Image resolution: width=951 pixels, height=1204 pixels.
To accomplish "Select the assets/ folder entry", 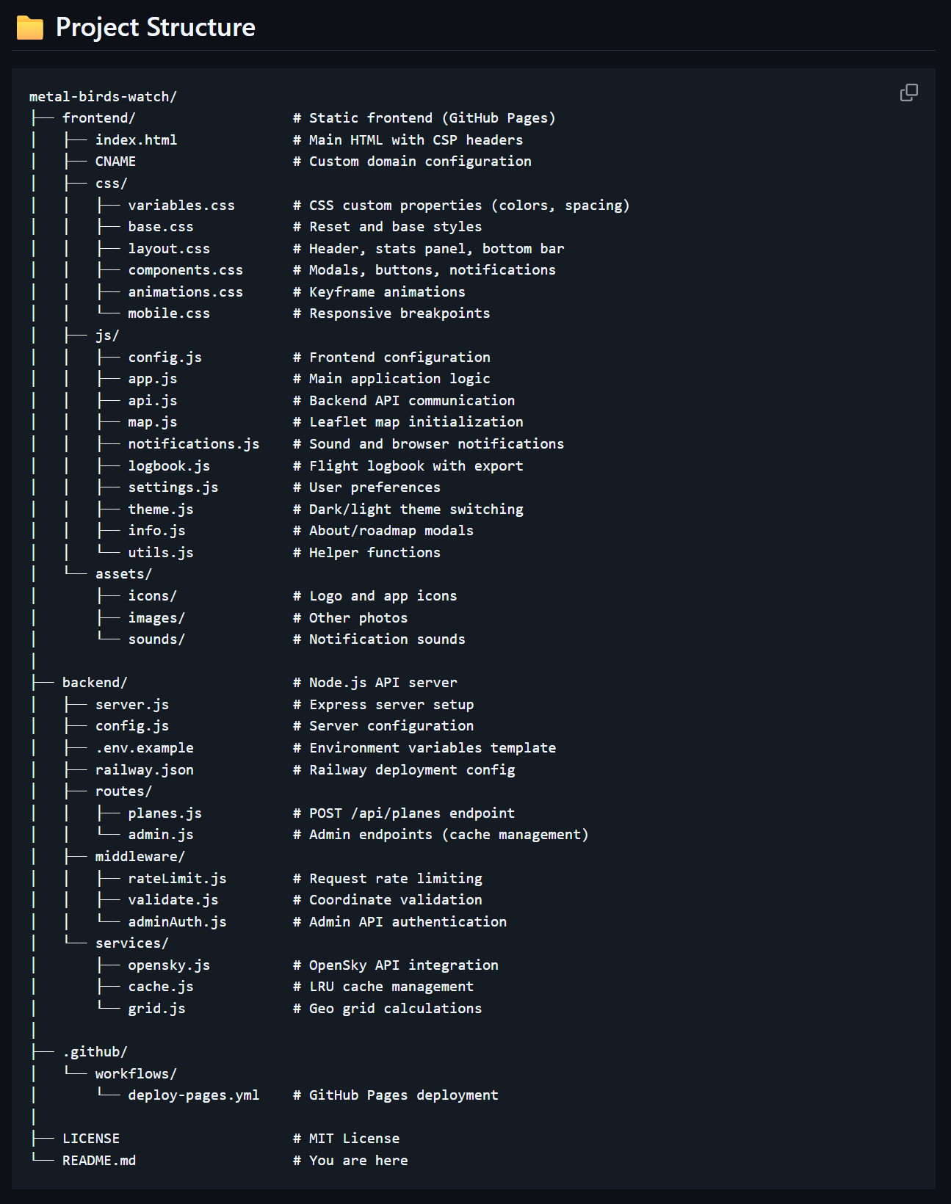I will (123, 574).
